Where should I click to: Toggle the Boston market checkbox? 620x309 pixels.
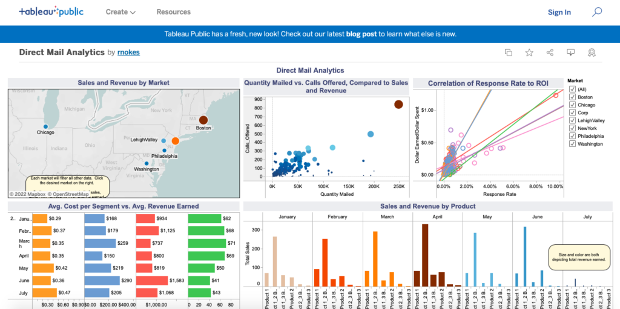tap(572, 97)
